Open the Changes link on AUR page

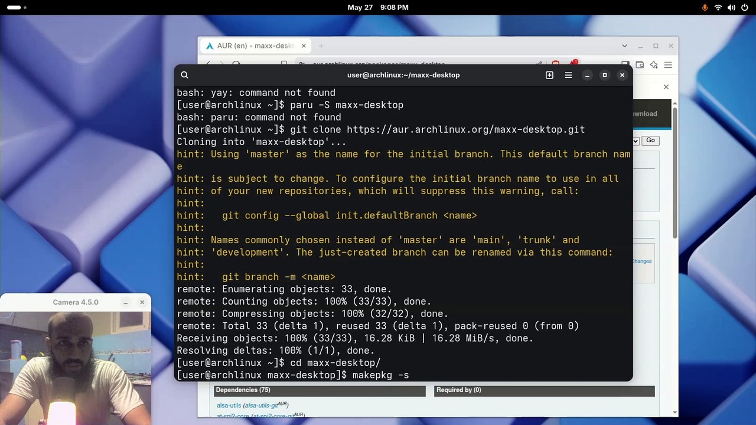pyautogui.click(x=641, y=261)
